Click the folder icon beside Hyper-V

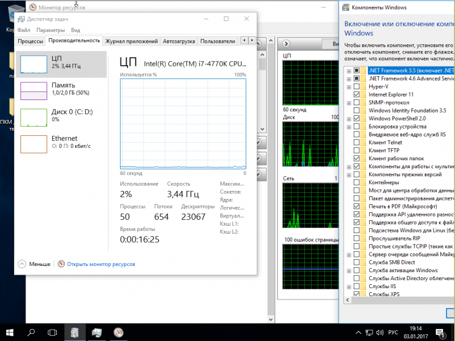363,86
